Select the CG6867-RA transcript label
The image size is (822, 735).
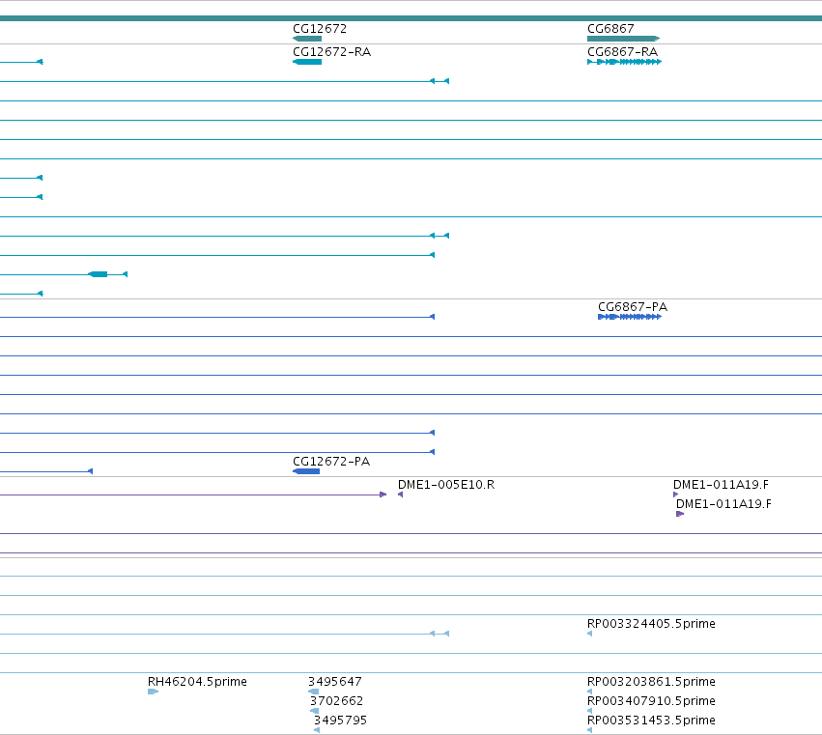(622, 52)
